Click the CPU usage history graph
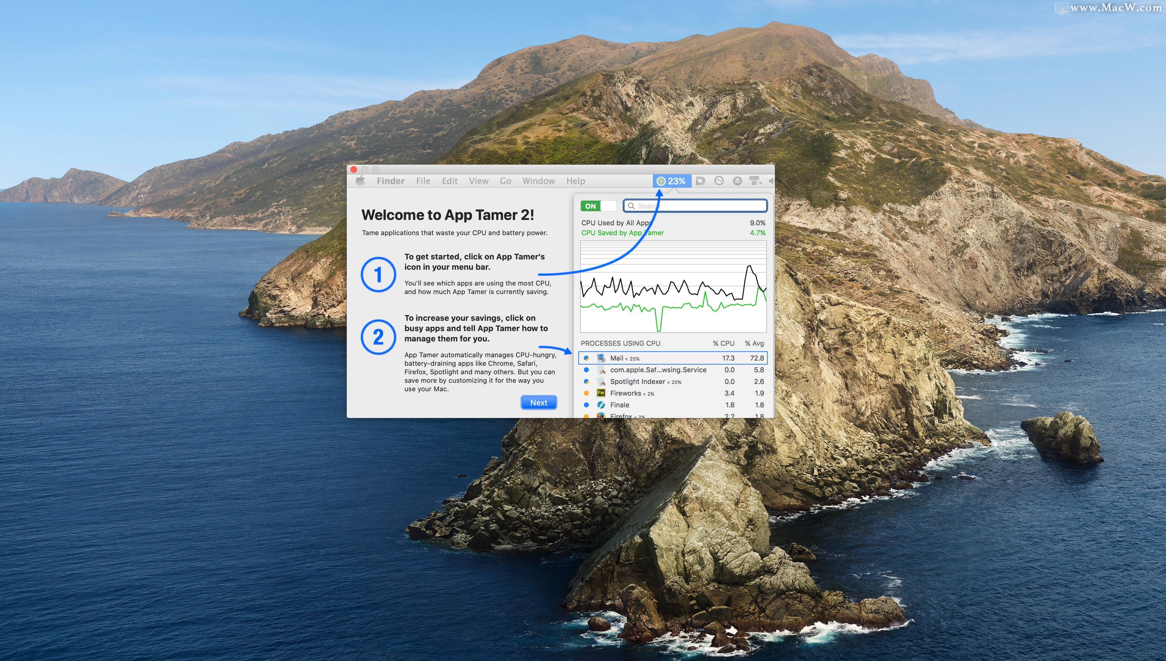 point(673,286)
